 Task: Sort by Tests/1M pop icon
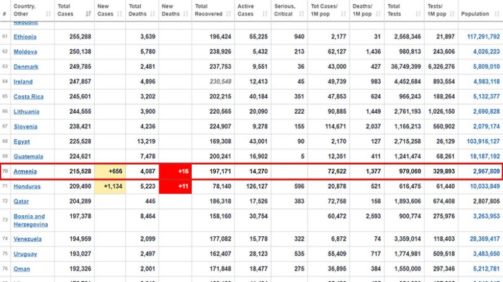(452, 14)
